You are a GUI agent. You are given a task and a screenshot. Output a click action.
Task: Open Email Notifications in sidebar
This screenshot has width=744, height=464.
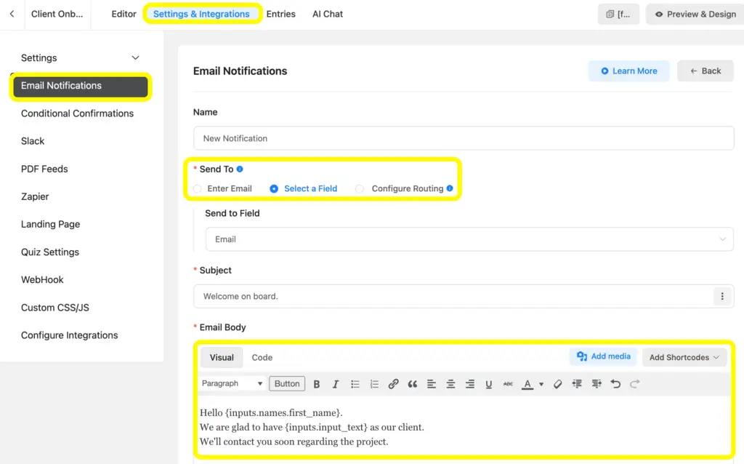coord(80,86)
